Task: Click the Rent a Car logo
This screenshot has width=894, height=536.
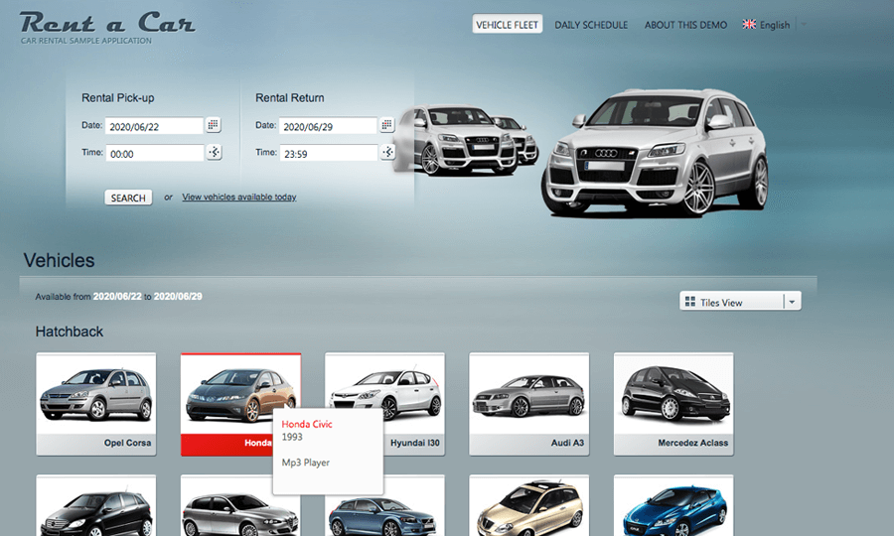Action: pyautogui.click(x=107, y=23)
